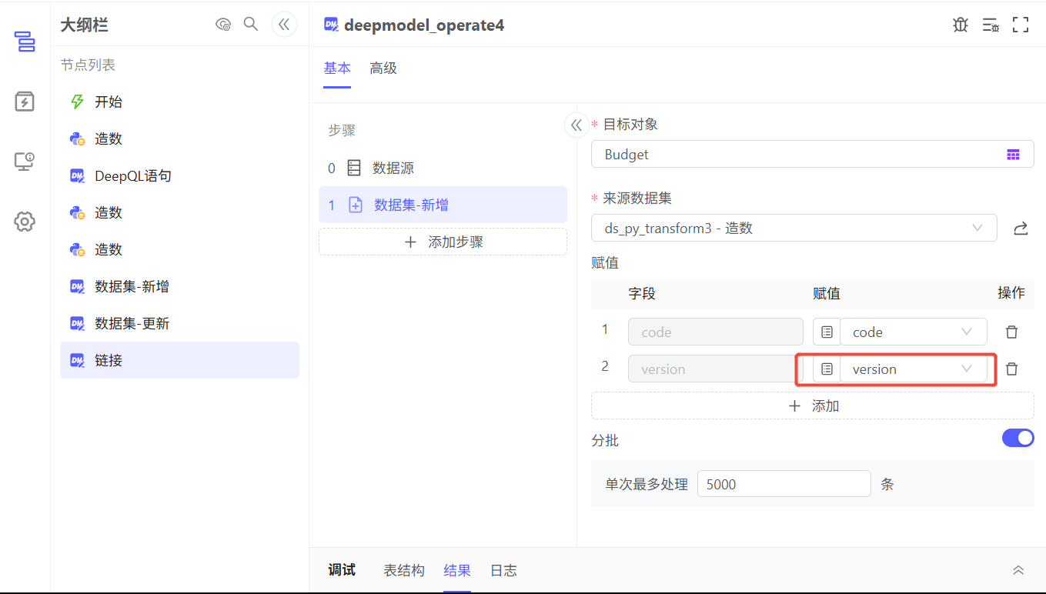Open the 表结构 tab in the debug panel
This screenshot has width=1046, height=594.
click(x=404, y=570)
